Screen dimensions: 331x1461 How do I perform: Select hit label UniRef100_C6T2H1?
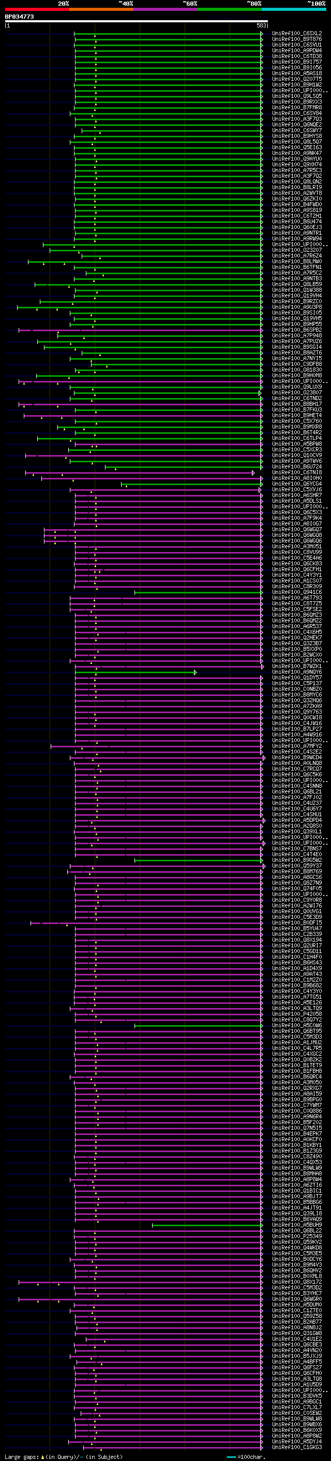tap(297, 216)
